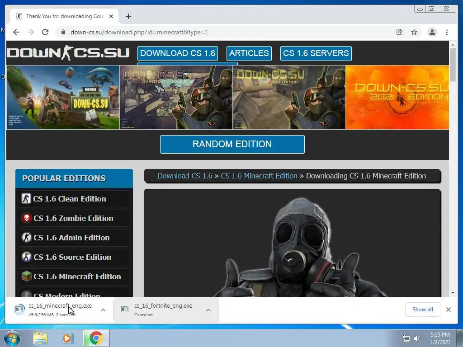This screenshot has width=463, height=347.
Task: Click the Admin Edition icon
Action: tap(27, 238)
